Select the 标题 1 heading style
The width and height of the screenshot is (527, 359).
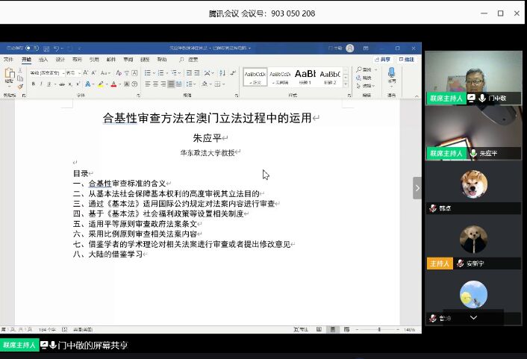[305, 75]
